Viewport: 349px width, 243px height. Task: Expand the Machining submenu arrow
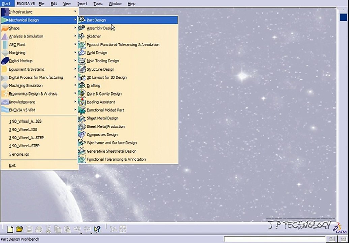pyautogui.click(x=75, y=52)
